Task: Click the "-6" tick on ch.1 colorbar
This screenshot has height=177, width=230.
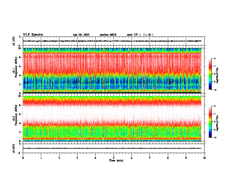Action: click(214, 58)
